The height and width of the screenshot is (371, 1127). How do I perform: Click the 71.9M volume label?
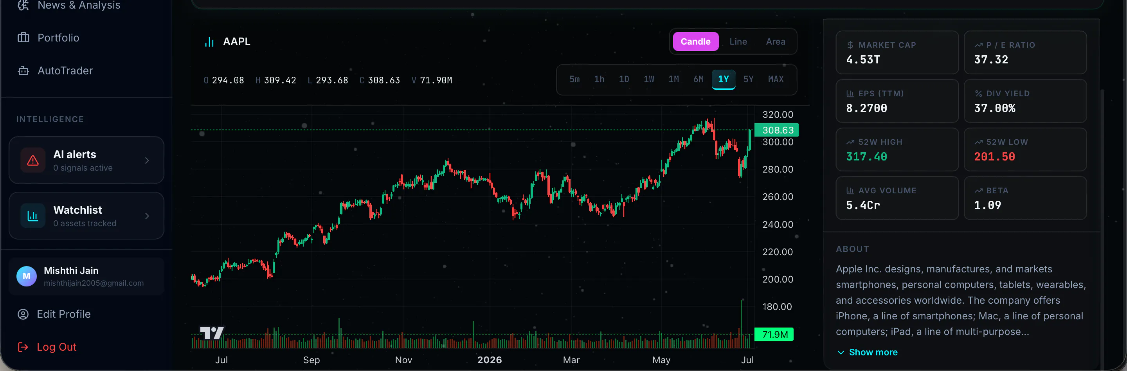pyautogui.click(x=774, y=335)
